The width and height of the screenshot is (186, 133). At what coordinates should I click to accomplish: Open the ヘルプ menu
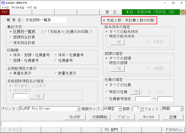tap(32, 7)
